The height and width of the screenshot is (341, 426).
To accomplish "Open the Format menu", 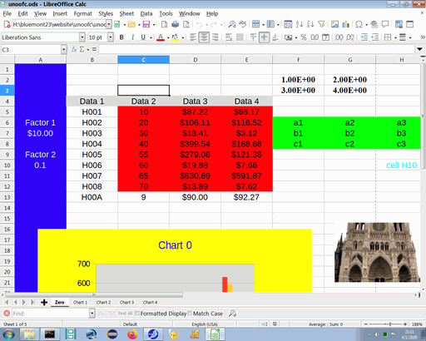I will tap(82, 13).
